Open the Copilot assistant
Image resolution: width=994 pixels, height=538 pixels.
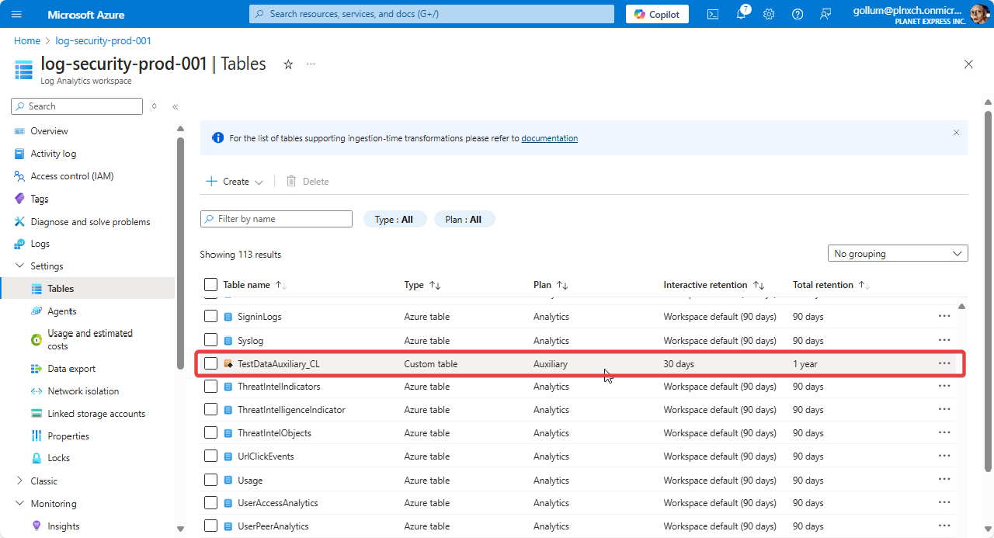[x=656, y=14]
